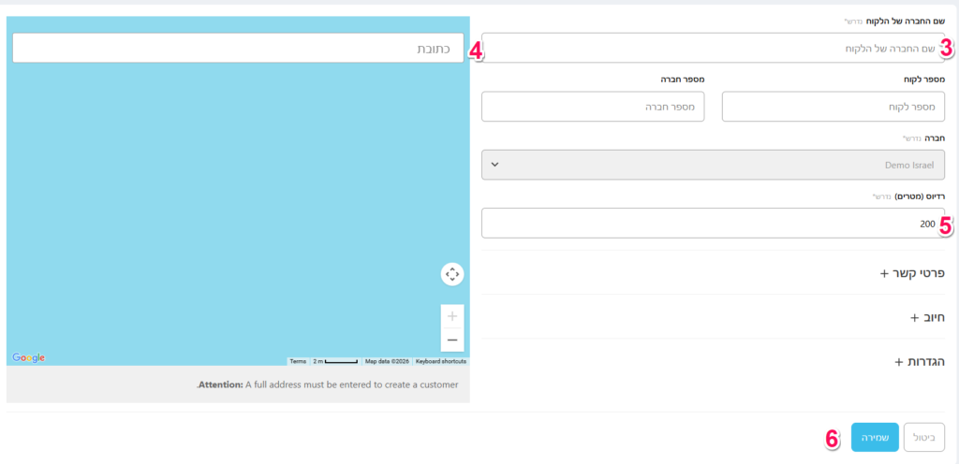959x464 pixels.
Task: Toggle the map scale units (2 m)
Action: pyautogui.click(x=335, y=361)
